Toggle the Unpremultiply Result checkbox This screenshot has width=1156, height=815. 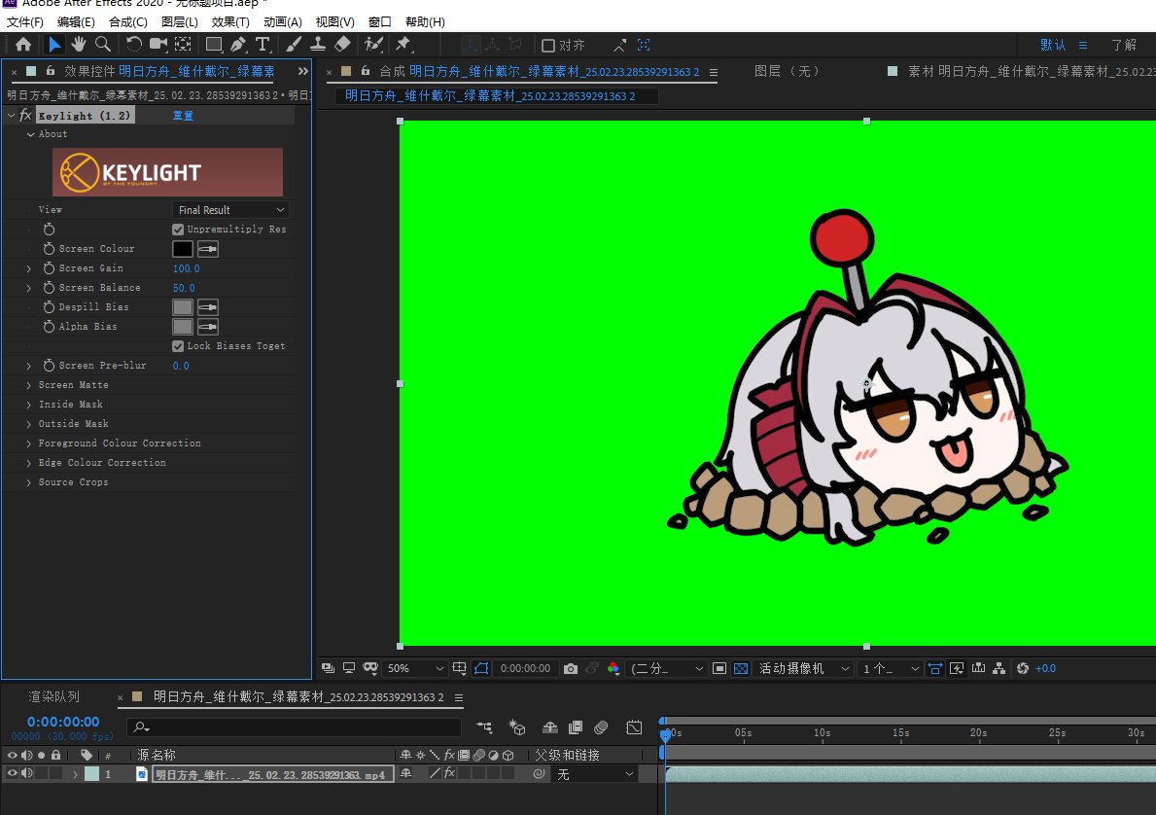point(178,230)
